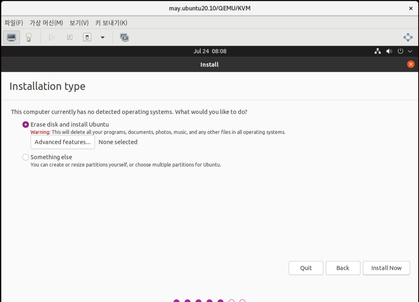Expand shutdown options dropdown arrow
Viewport: 419px width, 302px height.
102,37
